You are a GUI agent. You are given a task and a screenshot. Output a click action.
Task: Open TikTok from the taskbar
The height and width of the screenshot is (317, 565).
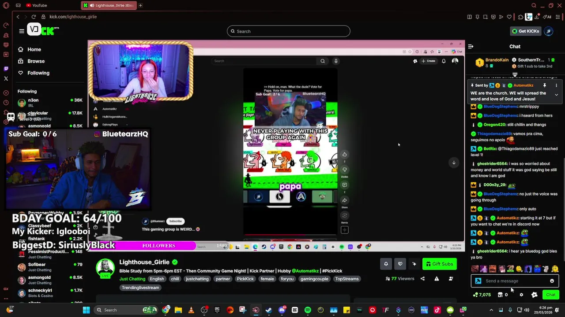coord(437,310)
